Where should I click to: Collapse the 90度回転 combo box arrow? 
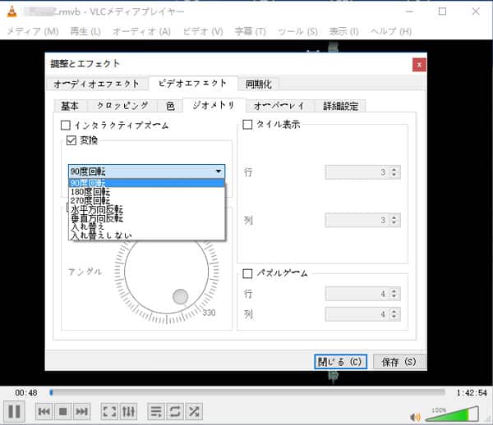(x=219, y=171)
